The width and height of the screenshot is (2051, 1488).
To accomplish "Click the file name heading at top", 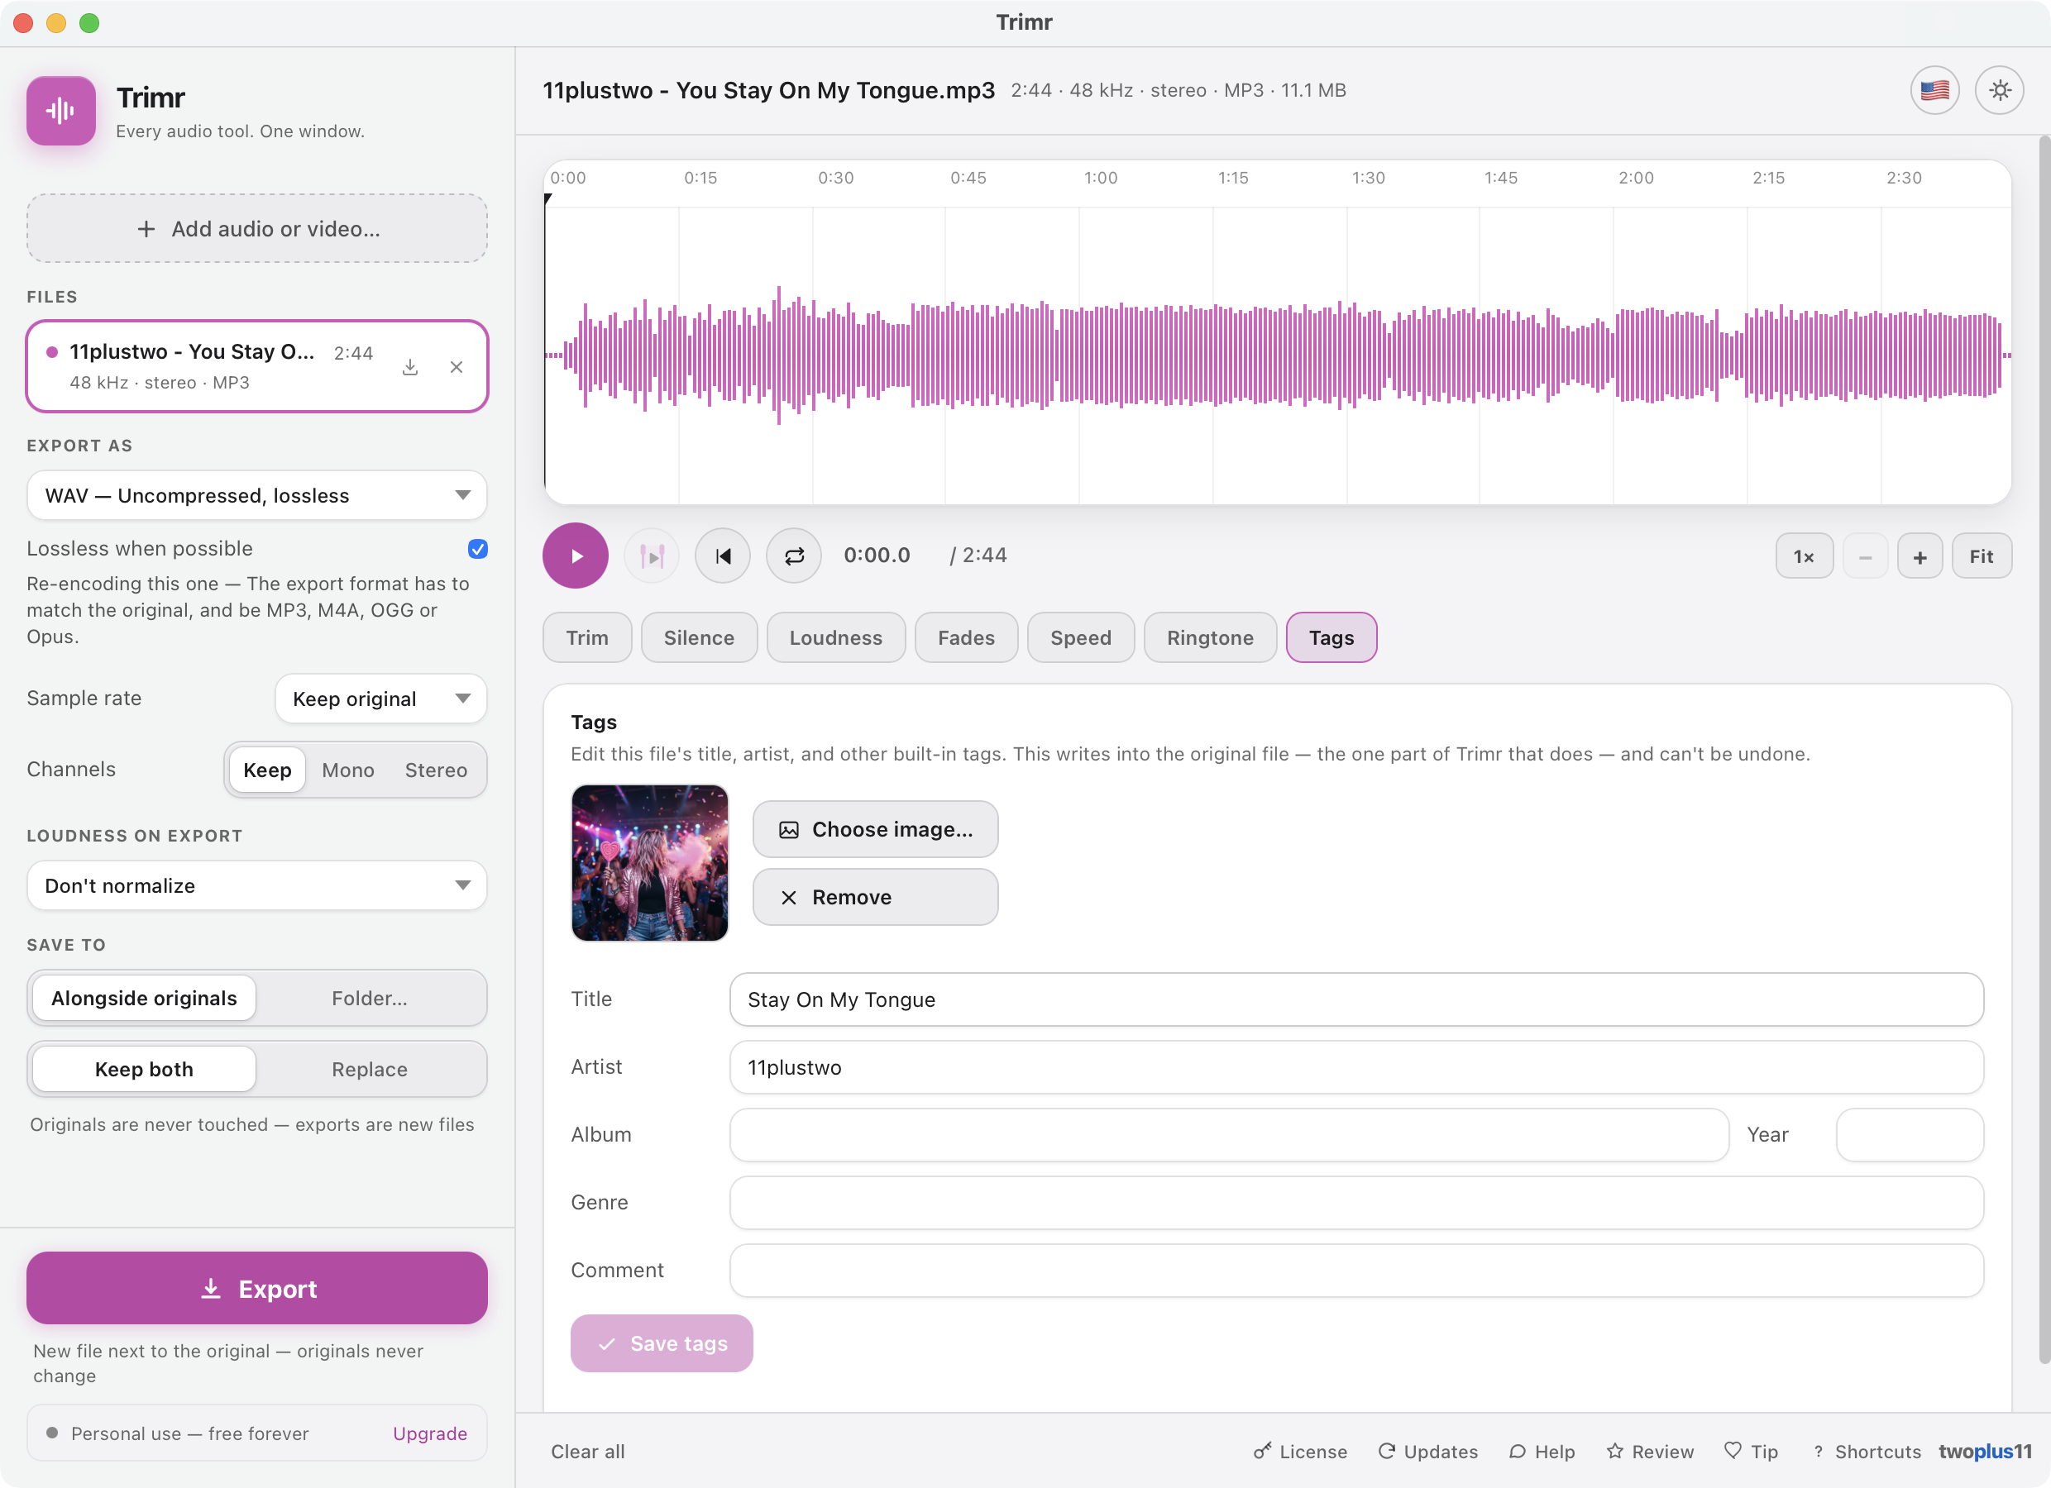I will click(x=768, y=90).
